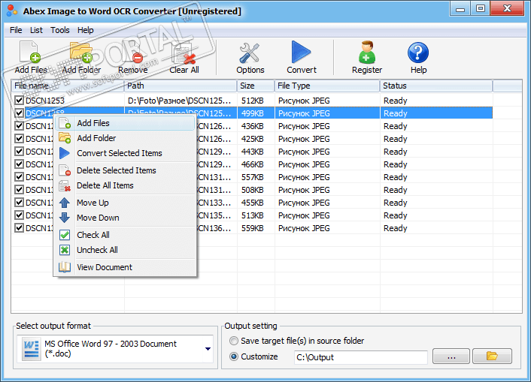531x382 pixels.
Task: Click the Delete Selected Items page icon
Action: [65, 170]
